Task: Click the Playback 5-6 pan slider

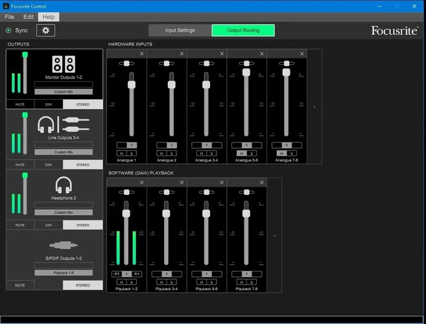Action: coord(206,192)
